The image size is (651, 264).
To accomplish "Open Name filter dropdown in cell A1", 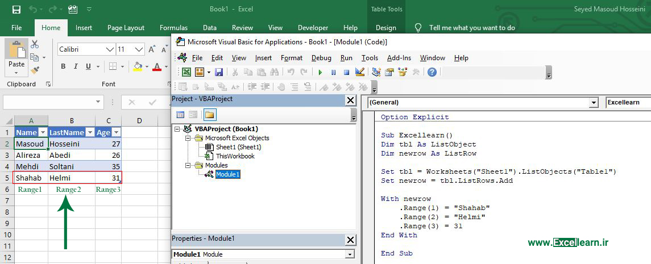I will tap(43, 133).
